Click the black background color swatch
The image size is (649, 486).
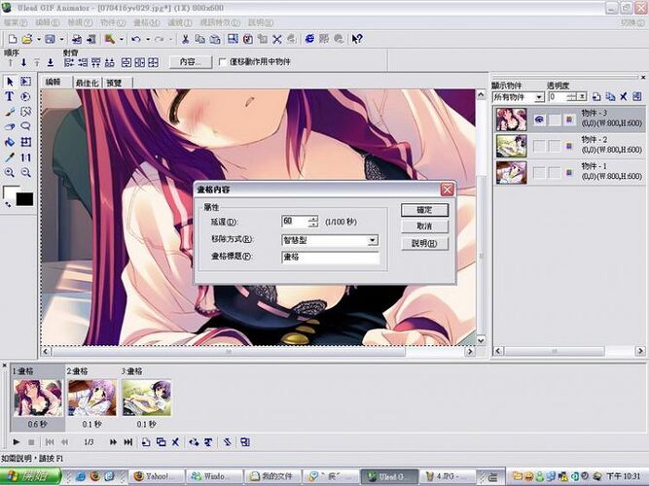(x=24, y=199)
